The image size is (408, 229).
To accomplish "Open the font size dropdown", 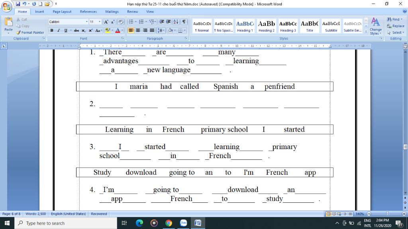I will click(x=99, y=22).
